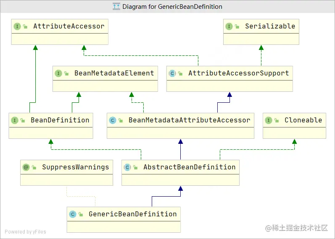This screenshot has height=239, width=335.
Task: Click the interface icon beside Serializable
Action: (229, 26)
